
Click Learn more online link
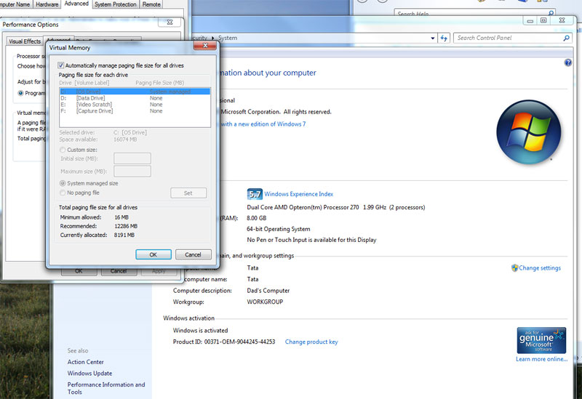click(x=541, y=359)
